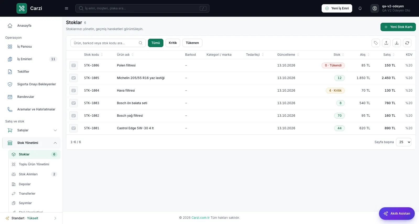
Task: Focus the global search field
Action: click(x=142, y=8)
